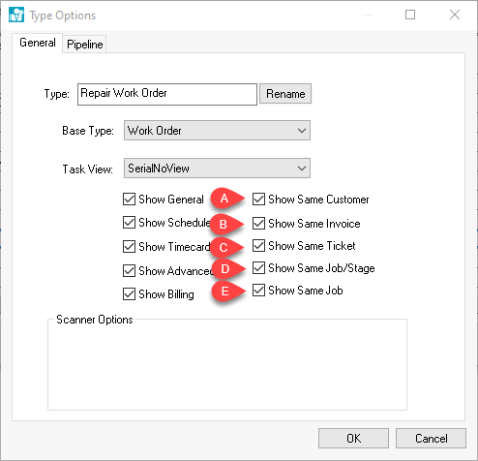Uncheck Show Same Invoice
This screenshot has width=478, height=461.
click(x=258, y=224)
